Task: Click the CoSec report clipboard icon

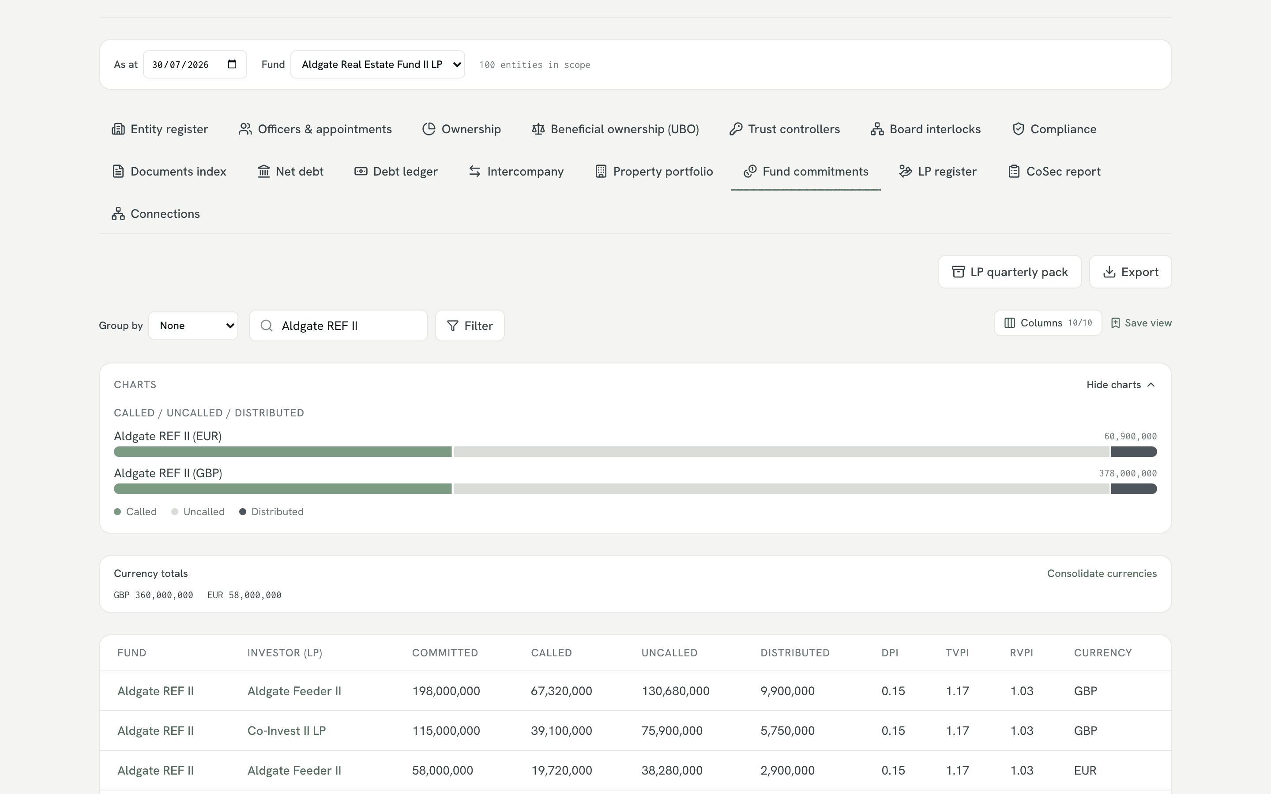Action: pyautogui.click(x=1014, y=171)
